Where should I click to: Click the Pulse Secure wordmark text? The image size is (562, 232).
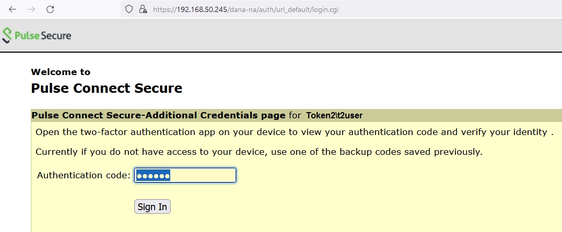43,35
